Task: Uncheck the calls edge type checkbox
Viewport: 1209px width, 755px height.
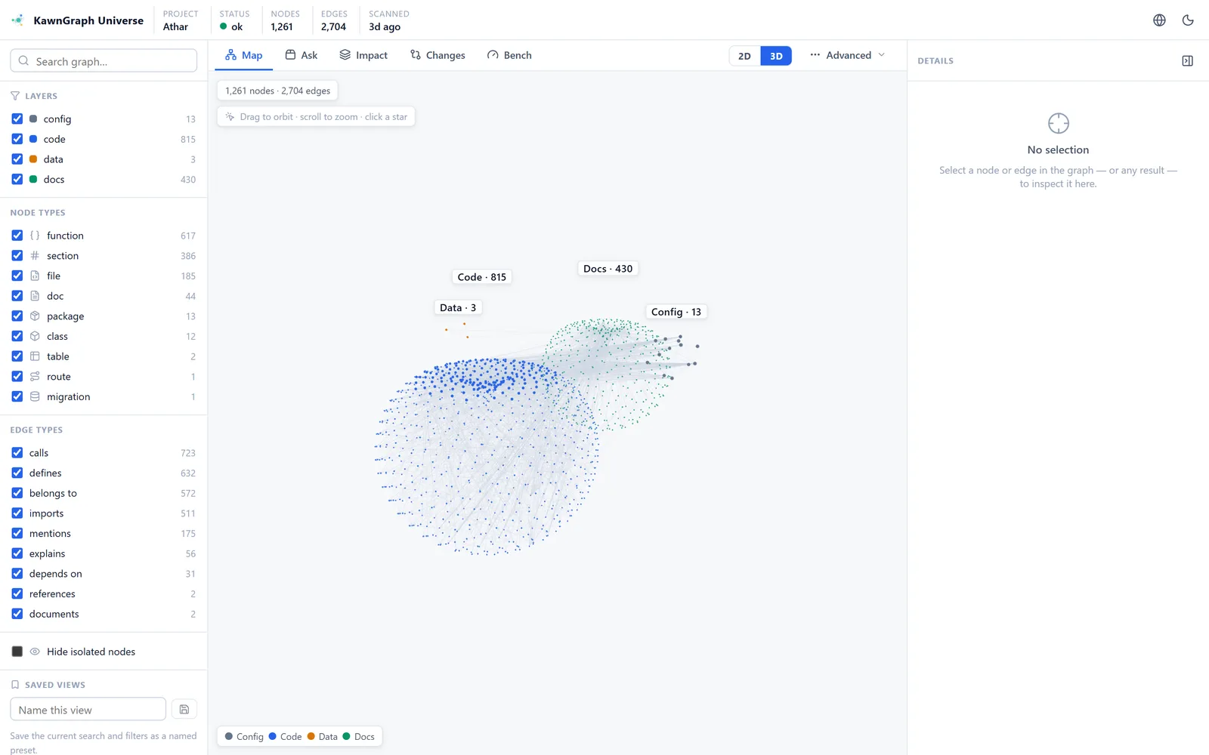Action: click(17, 453)
